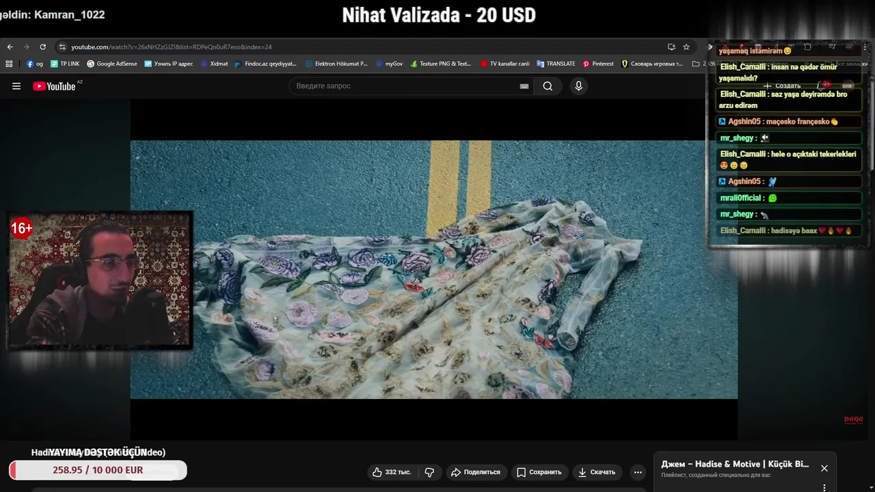Open the Pinterest bookmark

point(598,64)
